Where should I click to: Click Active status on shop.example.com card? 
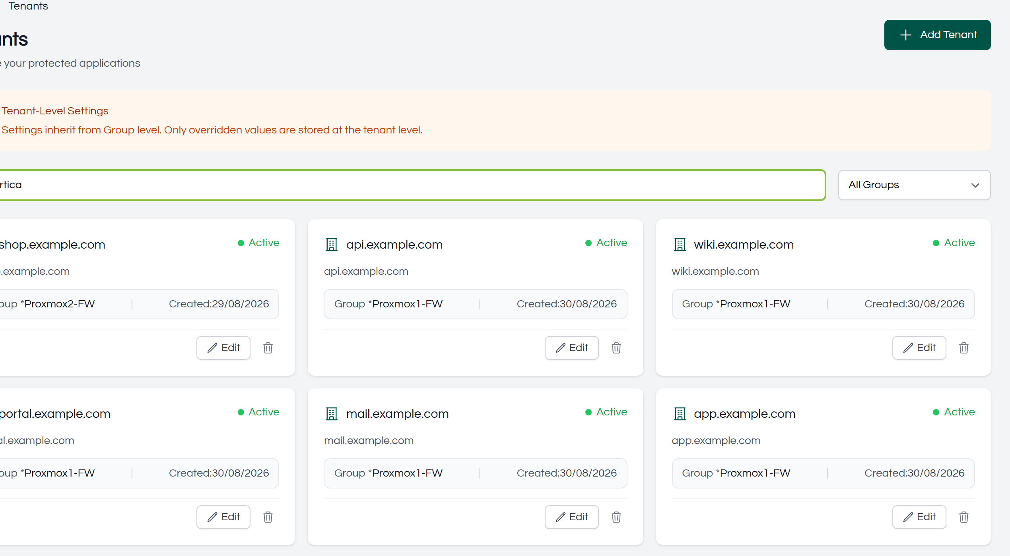click(x=258, y=243)
